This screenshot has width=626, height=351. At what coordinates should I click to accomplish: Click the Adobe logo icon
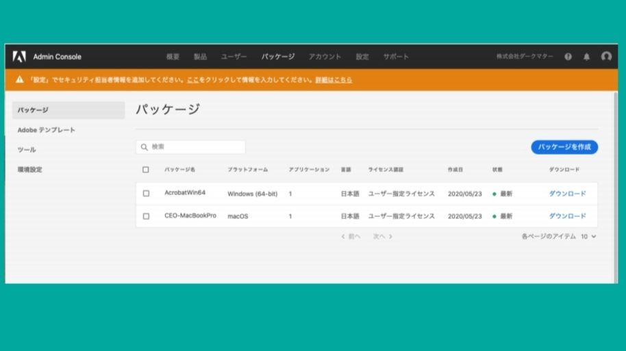pos(19,57)
